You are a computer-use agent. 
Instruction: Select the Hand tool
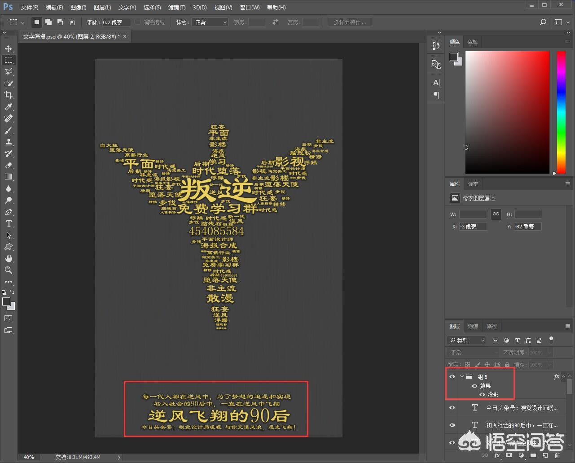pos(9,258)
